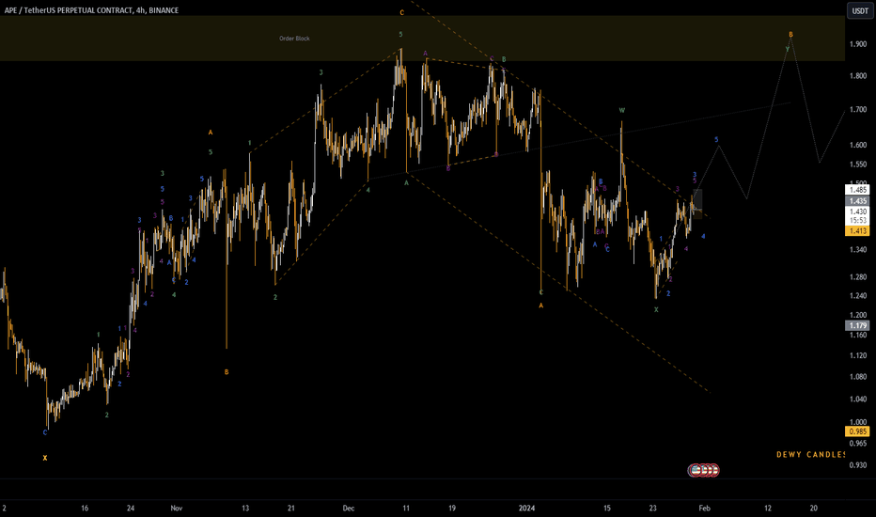Click the orange 0.985 price label

(x=857, y=431)
